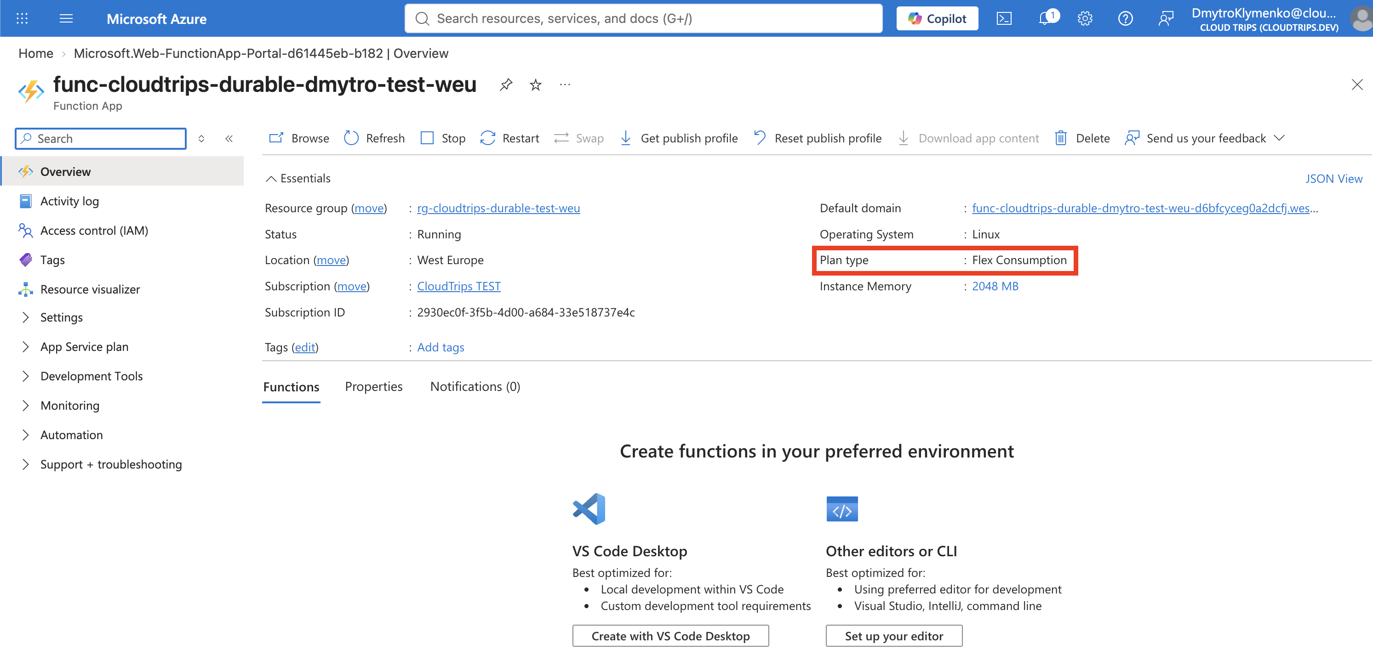The image size is (1373, 655).
Task: Refresh the function app overview
Action: pyautogui.click(x=374, y=138)
